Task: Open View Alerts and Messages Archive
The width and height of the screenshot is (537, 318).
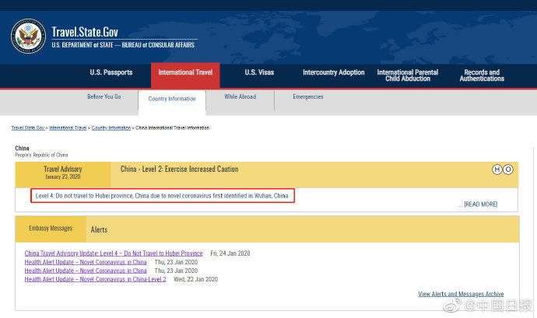Action: click(461, 294)
